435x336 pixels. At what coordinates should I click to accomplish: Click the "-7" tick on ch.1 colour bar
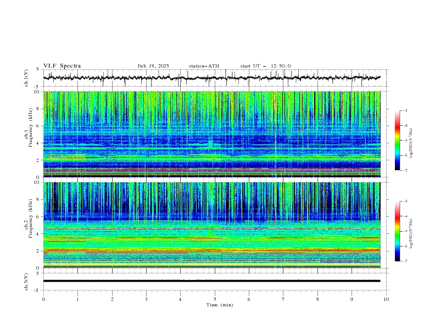(x=405, y=170)
